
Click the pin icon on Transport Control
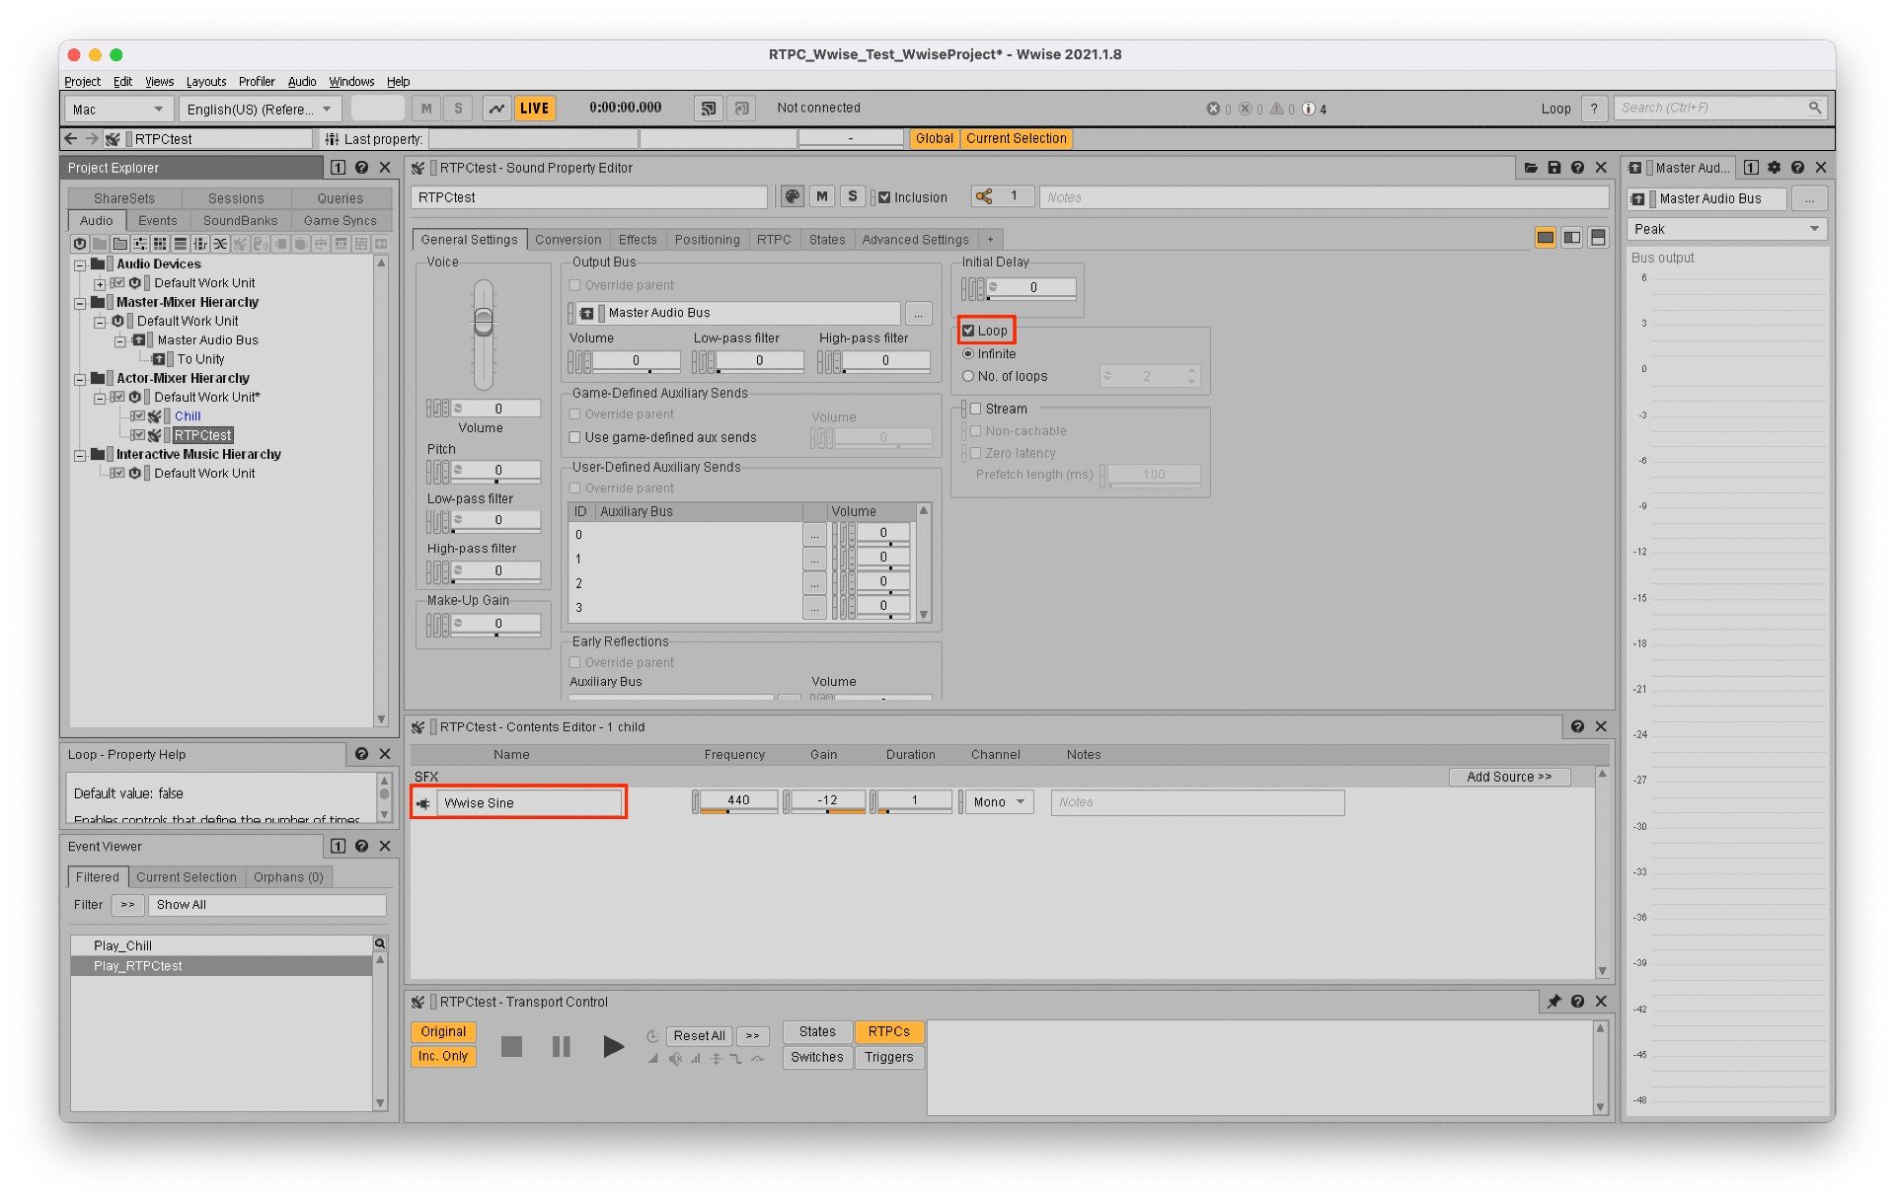1553,1002
